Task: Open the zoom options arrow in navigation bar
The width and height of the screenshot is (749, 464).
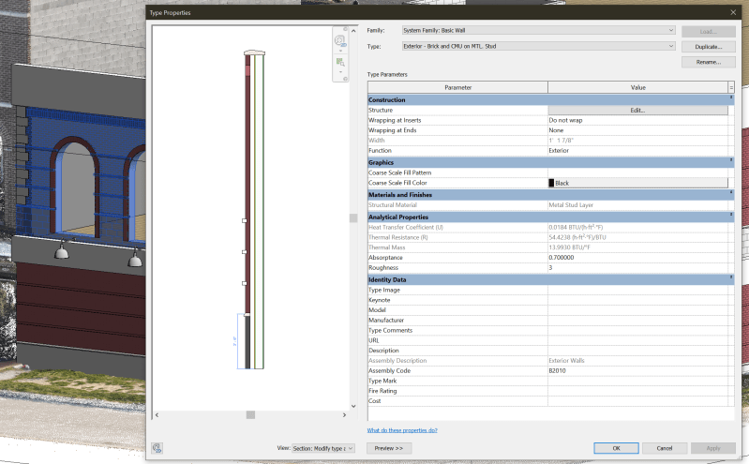Action: coord(340,71)
